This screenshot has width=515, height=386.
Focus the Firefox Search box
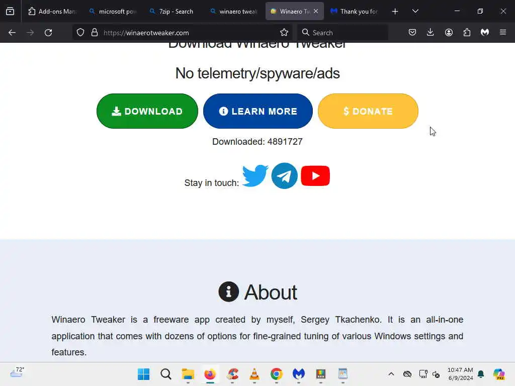(342, 33)
